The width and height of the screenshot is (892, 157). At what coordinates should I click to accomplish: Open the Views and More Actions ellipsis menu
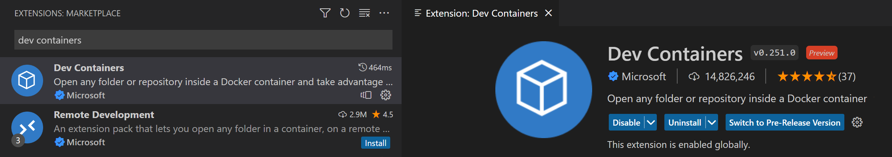coord(384,13)
